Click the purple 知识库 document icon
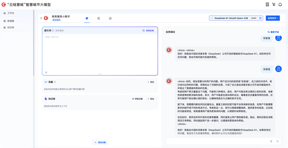This screenshot has width=288, height=148. [x=46, y=99]
